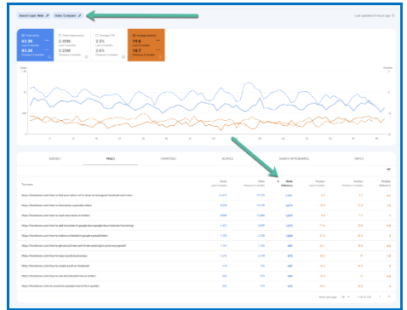Open help icon on Total clicks card

[x=49, y=57]
